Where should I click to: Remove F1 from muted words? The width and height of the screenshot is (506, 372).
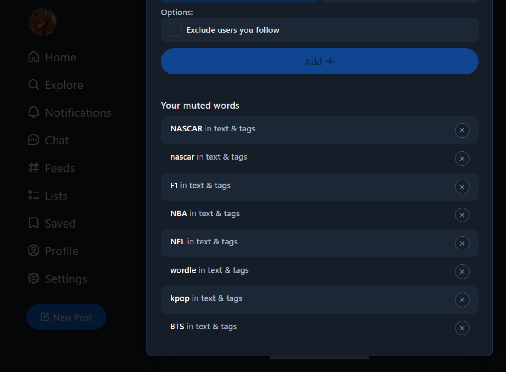coord(462,187)
